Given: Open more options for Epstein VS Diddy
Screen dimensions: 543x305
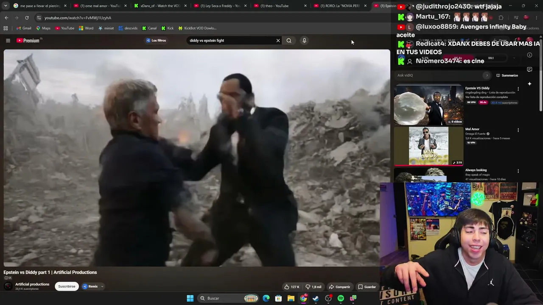Looking at the screenshot, I should click(518, 89).
